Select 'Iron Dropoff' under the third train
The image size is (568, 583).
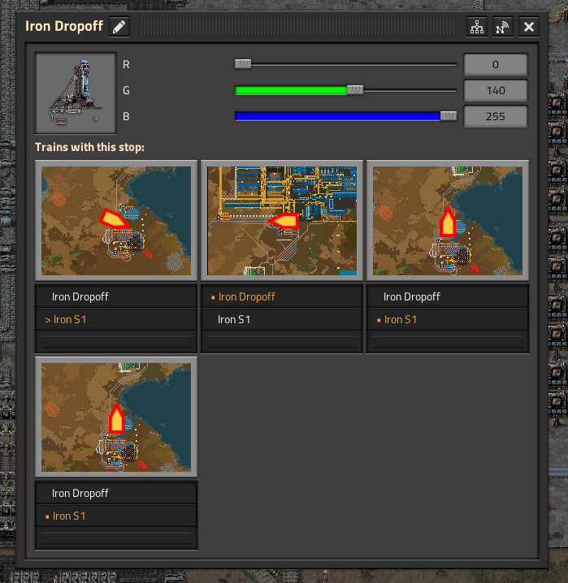(x=448, y=296)
